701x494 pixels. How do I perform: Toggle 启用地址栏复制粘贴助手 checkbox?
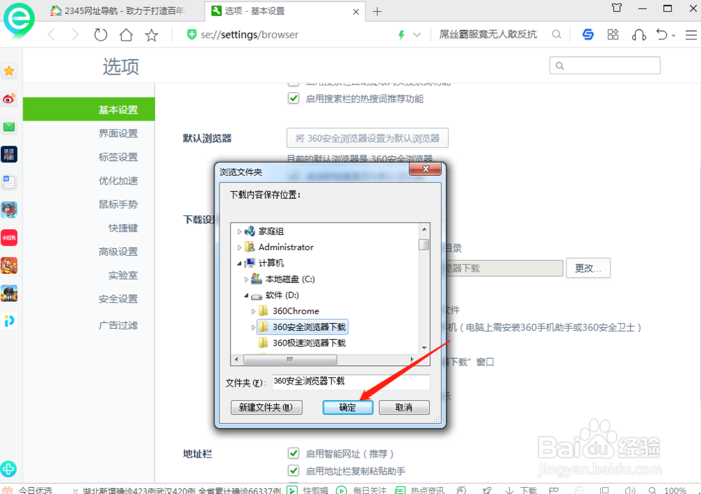click(293, 470)
